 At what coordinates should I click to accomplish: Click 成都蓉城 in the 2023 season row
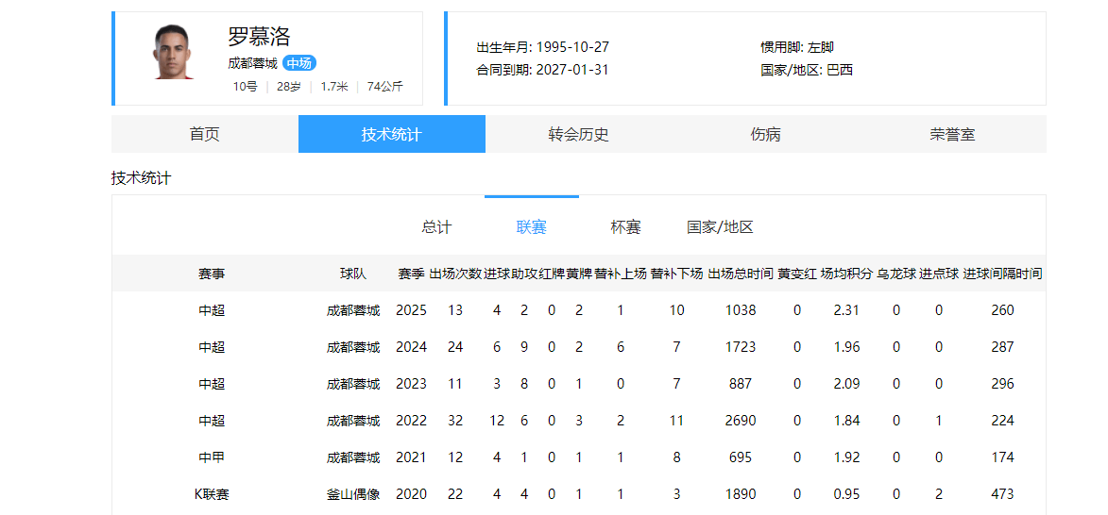coord(353,384)
